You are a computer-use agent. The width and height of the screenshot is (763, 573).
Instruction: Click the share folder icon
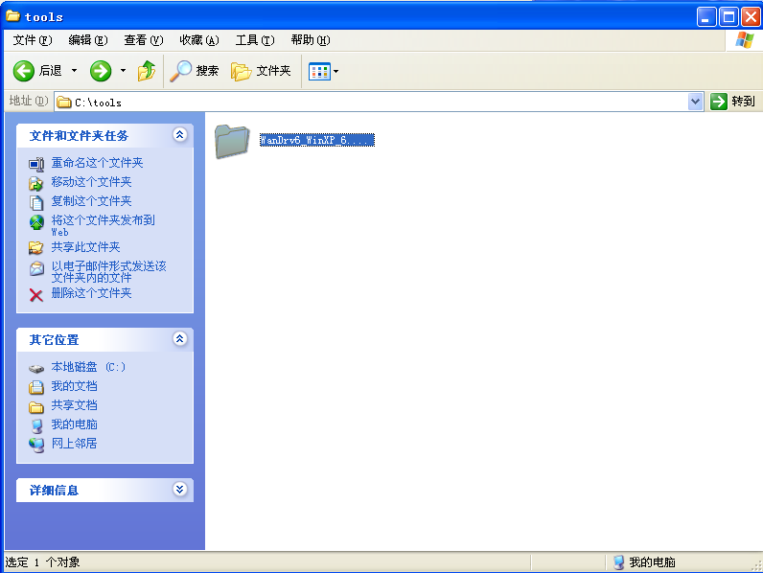tap(36, 248)
